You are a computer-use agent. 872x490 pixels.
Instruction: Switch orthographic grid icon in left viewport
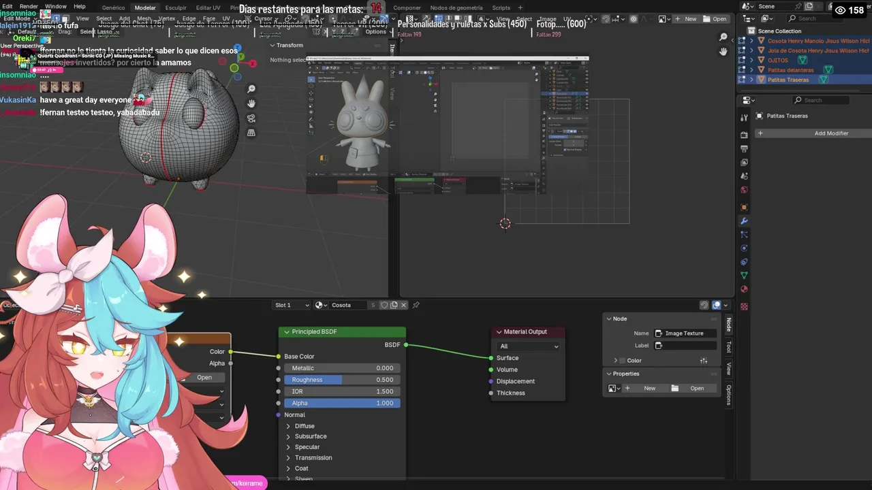[251, 133]
